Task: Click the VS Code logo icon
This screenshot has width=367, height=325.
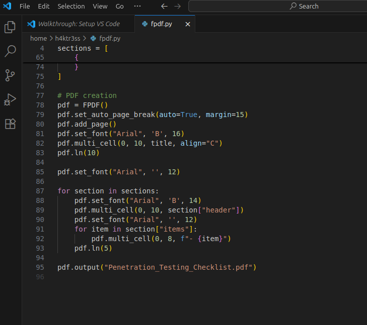Action: click(x=7, y=7)
